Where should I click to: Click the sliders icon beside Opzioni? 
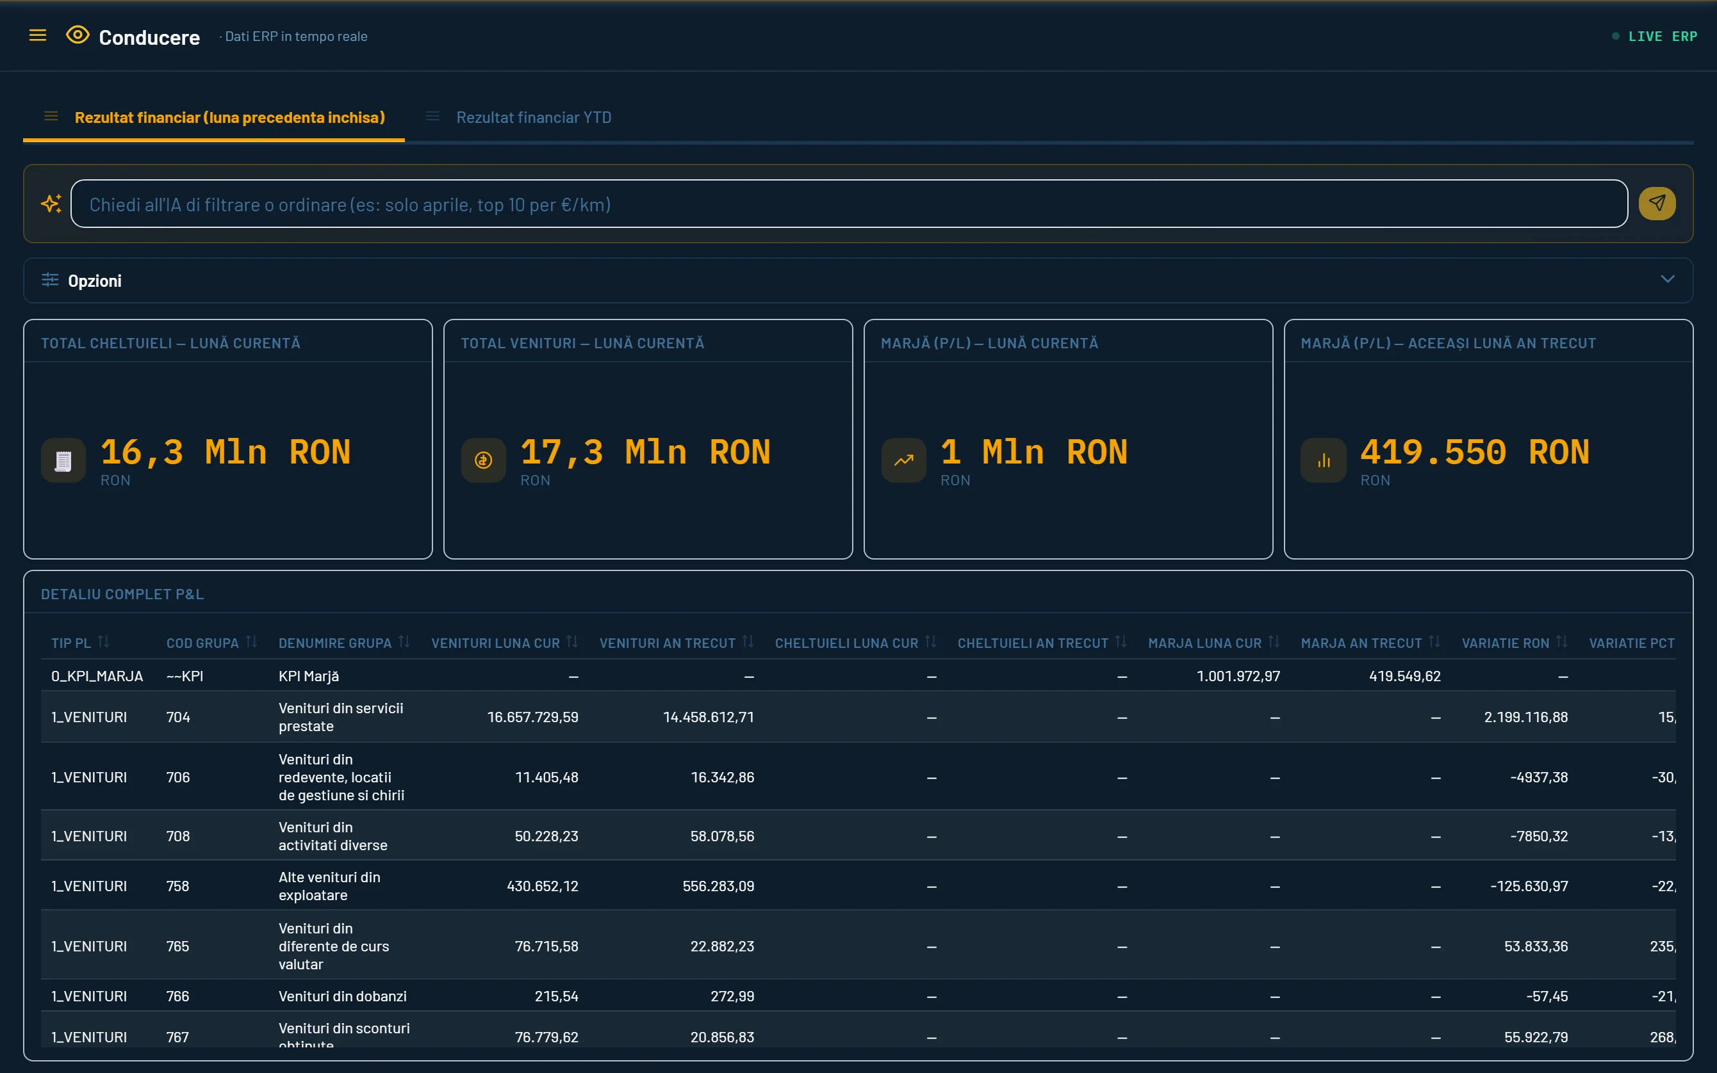[50, 280]
